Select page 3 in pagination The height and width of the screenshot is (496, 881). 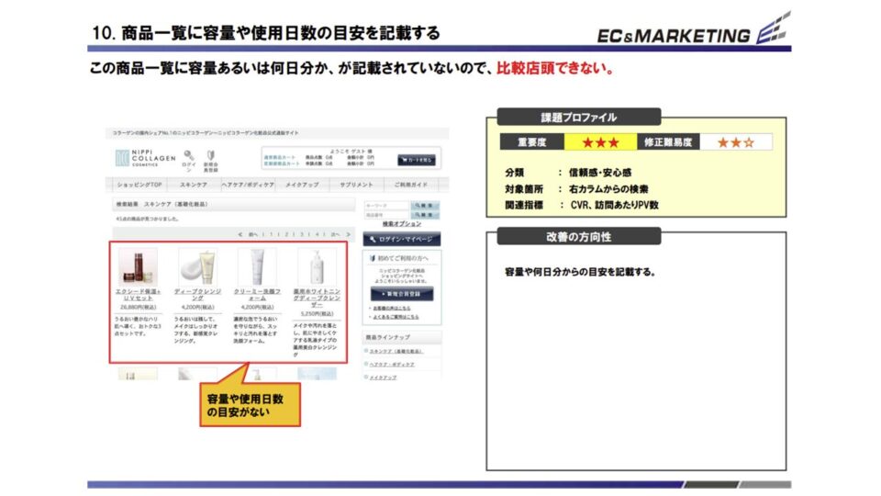tap(302, 234)
